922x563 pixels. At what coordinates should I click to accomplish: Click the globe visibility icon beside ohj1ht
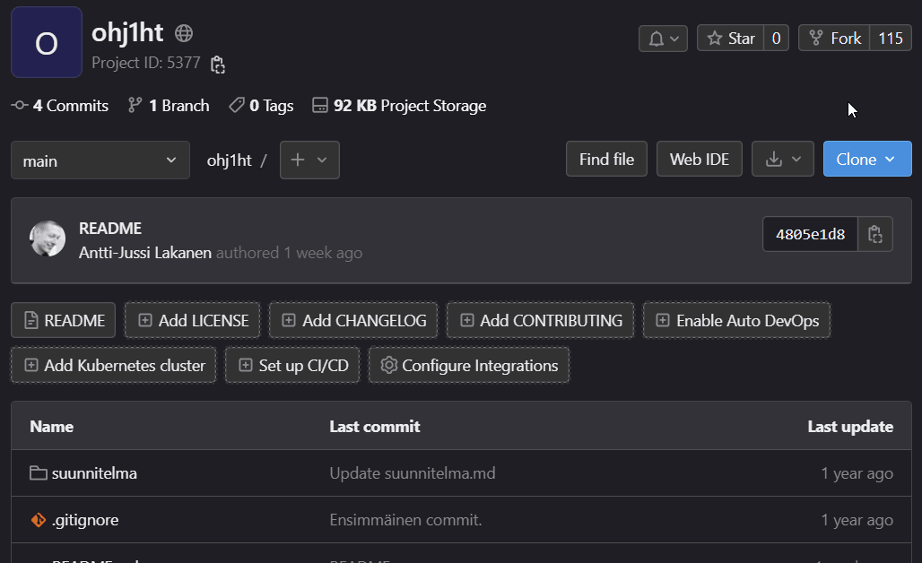[182, 32]
